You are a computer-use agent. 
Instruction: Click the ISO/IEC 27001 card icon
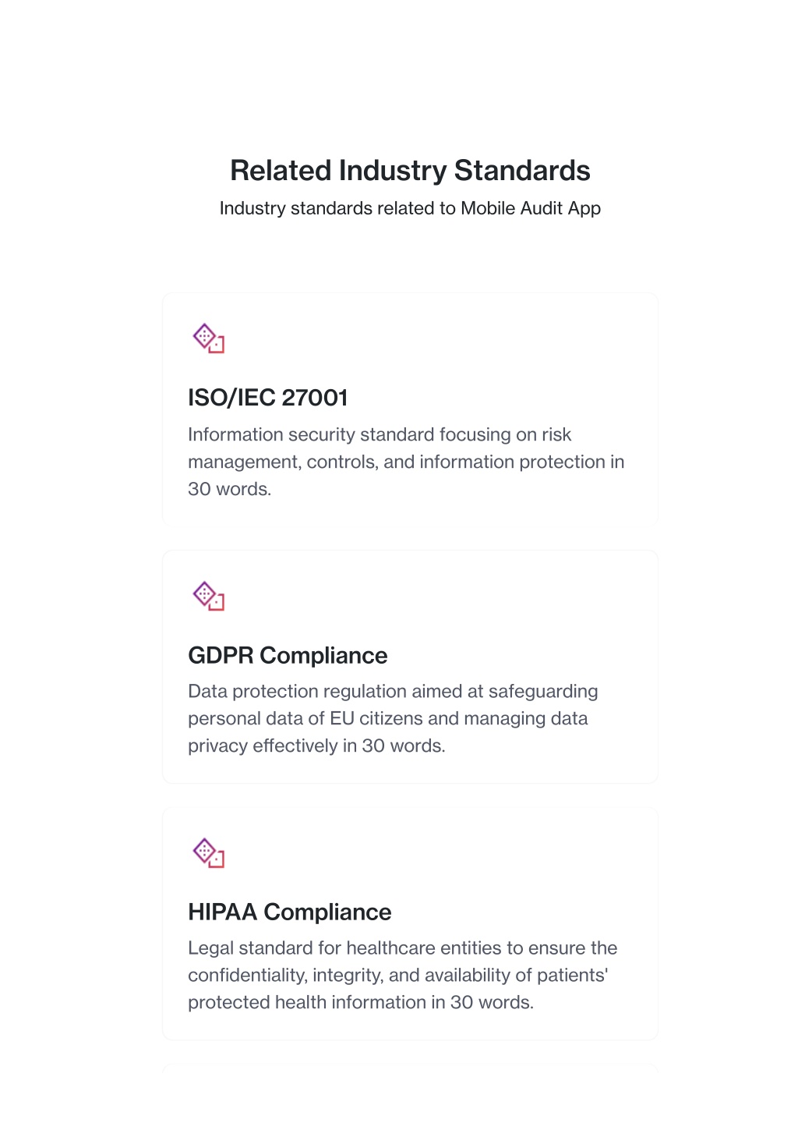[209, 338]
